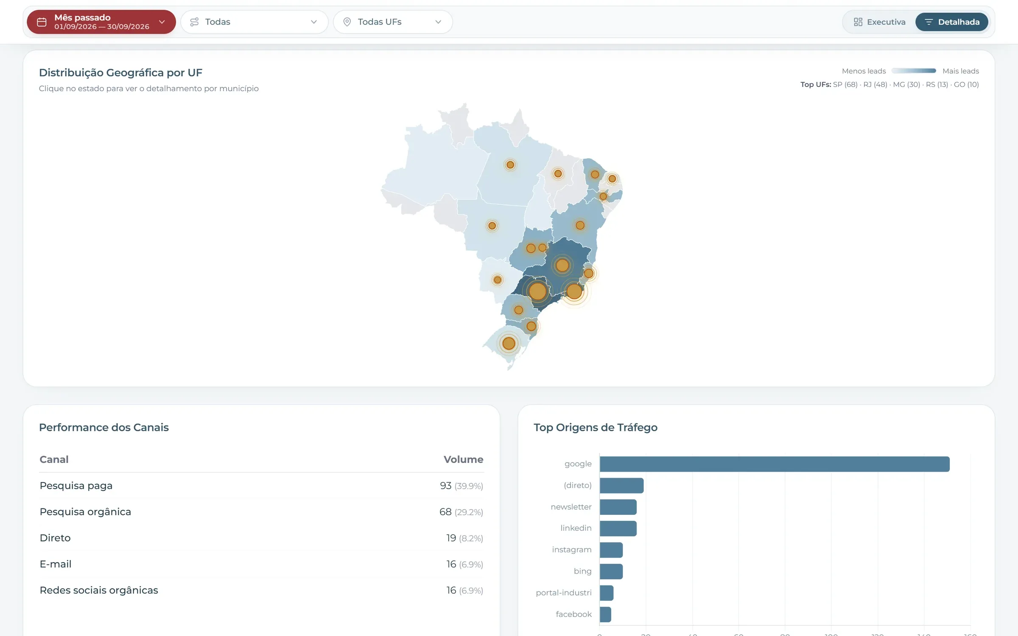Click the bing traffic bar

611,572
